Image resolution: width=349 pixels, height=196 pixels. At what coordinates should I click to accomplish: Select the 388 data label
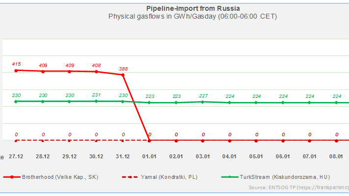tap(123, 69)
